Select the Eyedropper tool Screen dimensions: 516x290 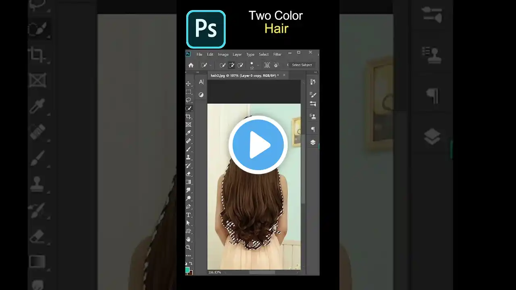(188, 133)
